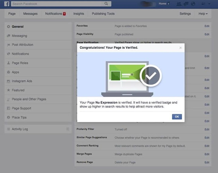Click 'Merge duplicate Pages' text
The image size is (218, 173).
click(x=128, y=154)
